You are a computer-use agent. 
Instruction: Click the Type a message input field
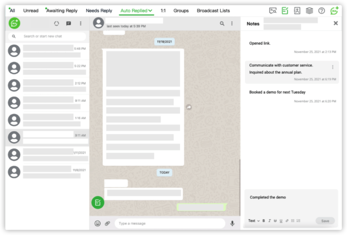[x=168, y=223]
